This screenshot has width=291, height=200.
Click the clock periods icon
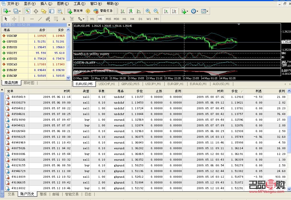point(194,11)
